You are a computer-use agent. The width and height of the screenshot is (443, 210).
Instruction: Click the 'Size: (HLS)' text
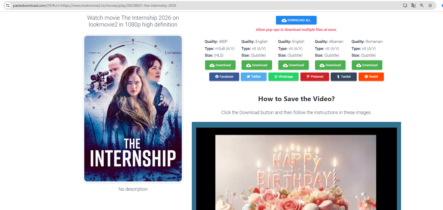214,55
